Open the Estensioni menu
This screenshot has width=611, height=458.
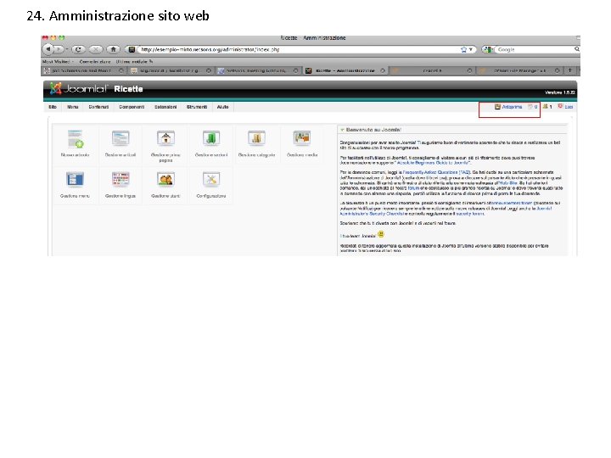click(x=165, y=107)
